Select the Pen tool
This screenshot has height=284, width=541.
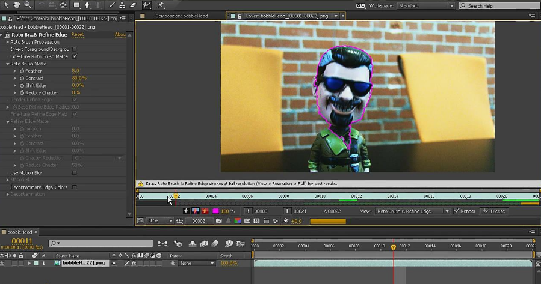tap(87, 5)
